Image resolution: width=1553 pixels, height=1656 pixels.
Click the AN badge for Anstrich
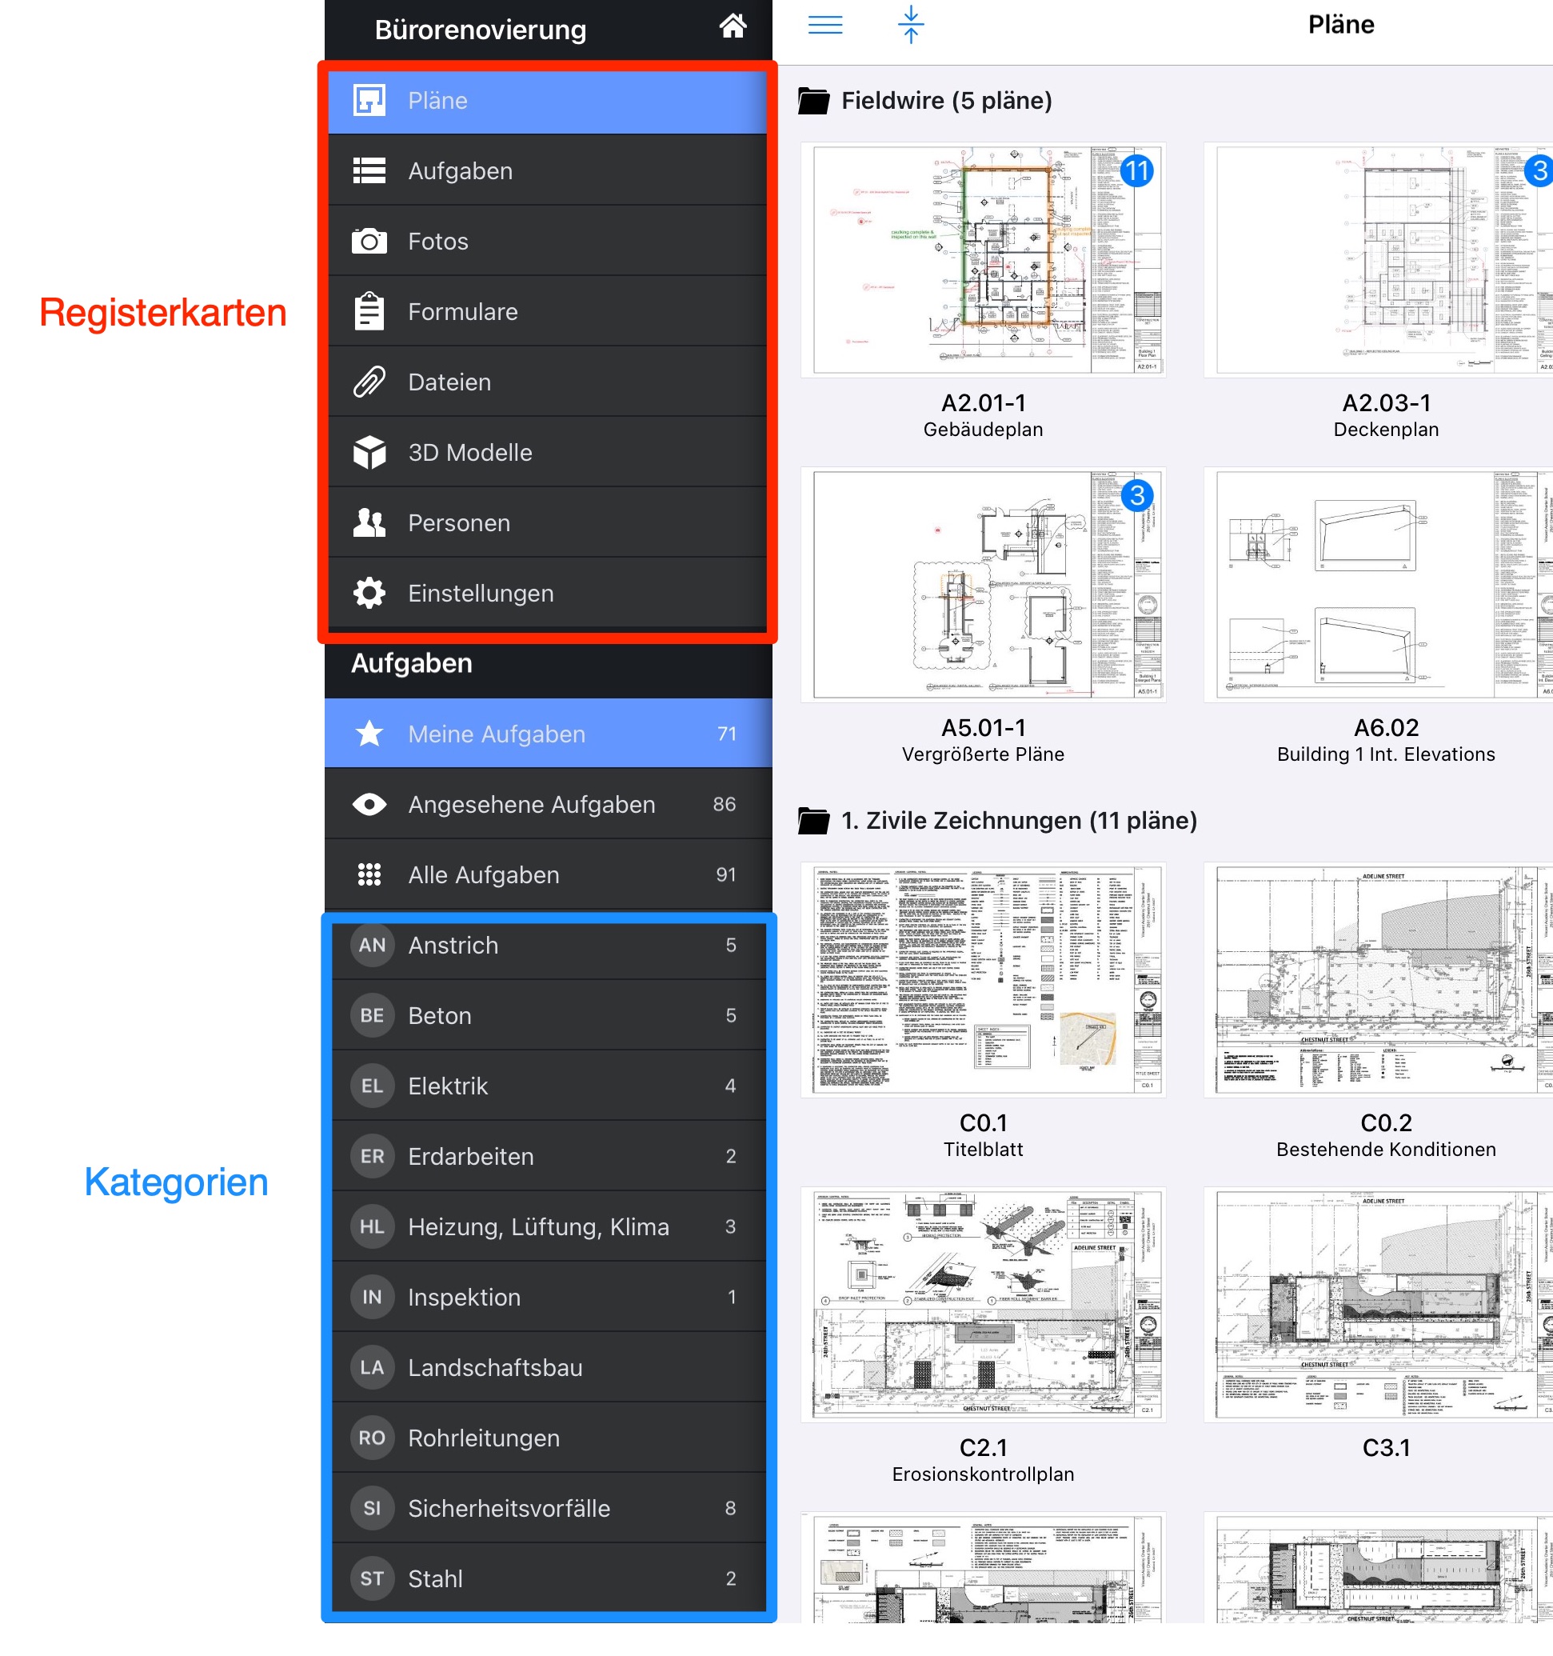coord(371,946)
